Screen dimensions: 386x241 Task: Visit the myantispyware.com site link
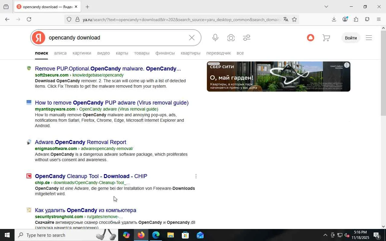55,109
